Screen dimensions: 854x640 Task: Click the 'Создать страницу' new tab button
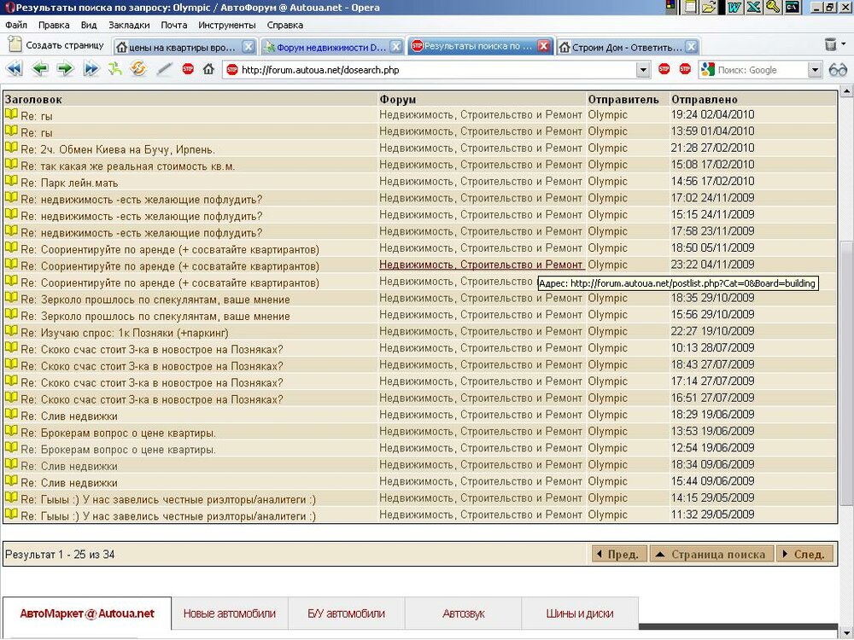56,45
